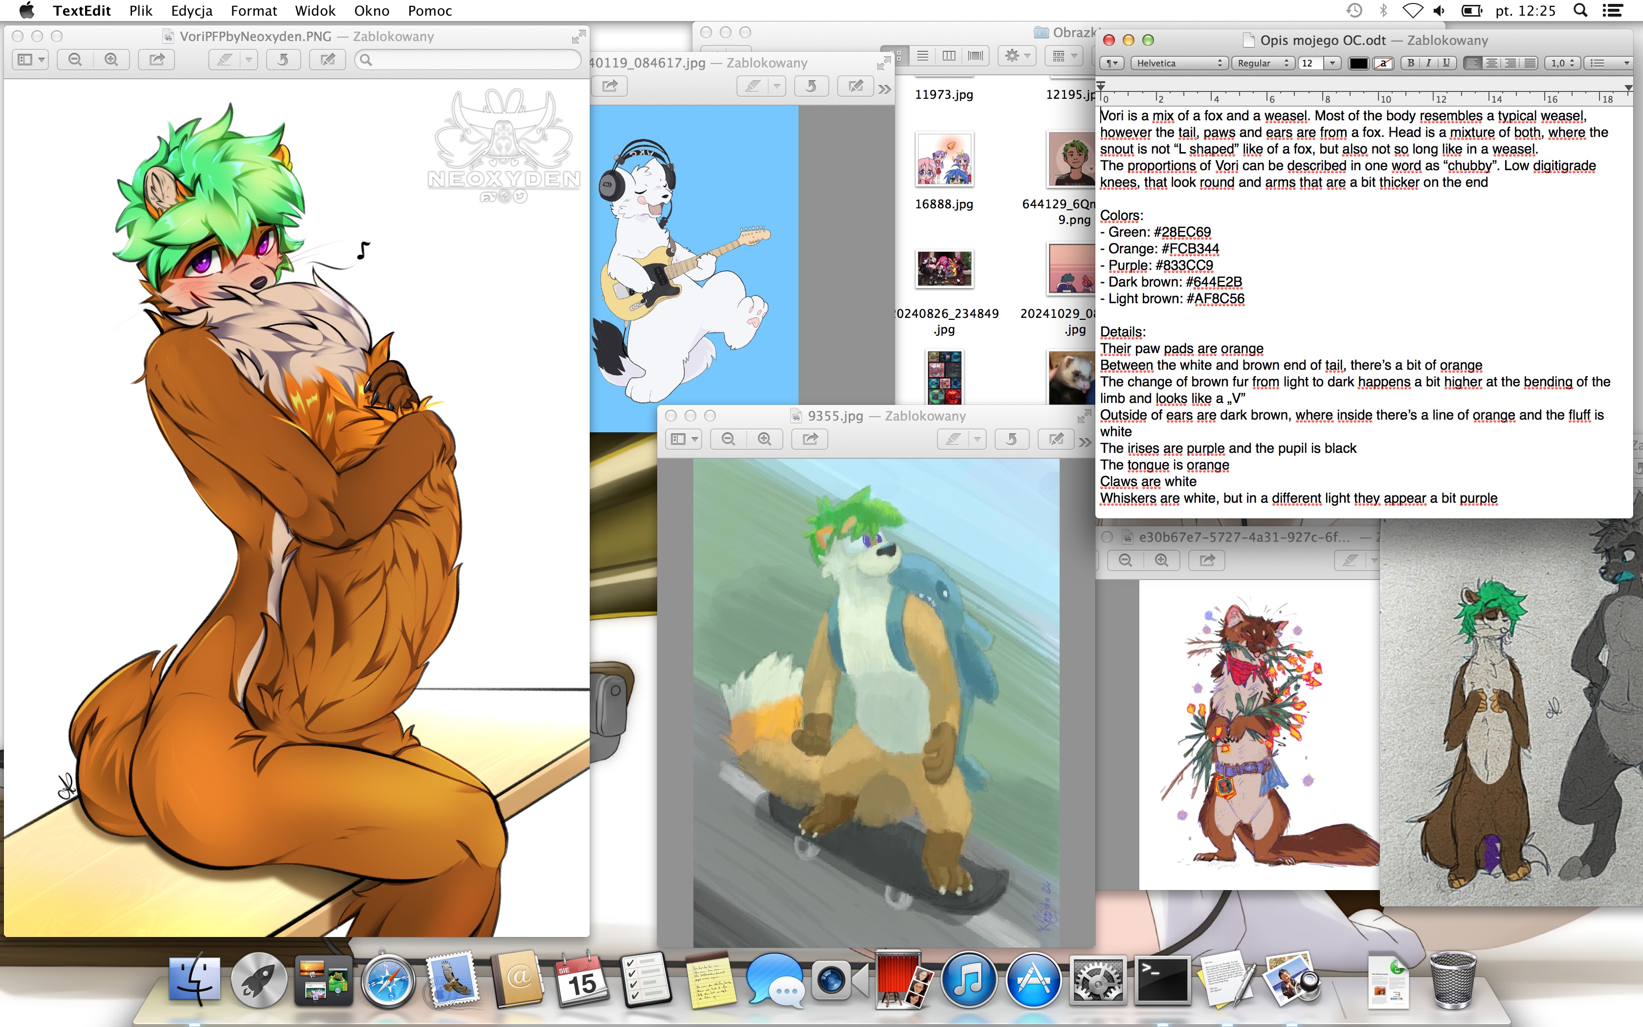Center-align text in the document toolbar
This screenshot has height=1027, width=1643.
[x=1491, y=63]
